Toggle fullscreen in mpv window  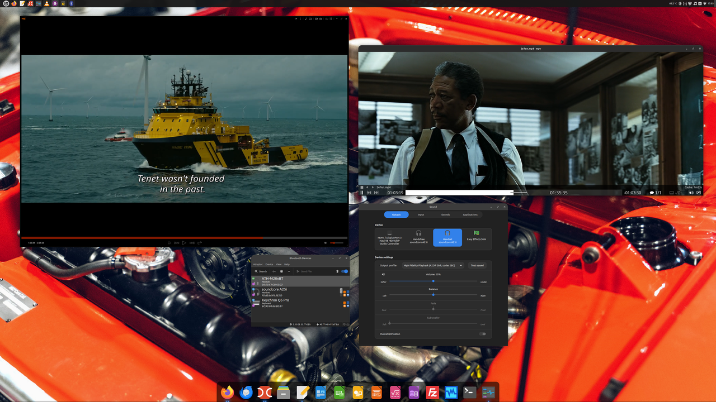[x=699, y=193]
